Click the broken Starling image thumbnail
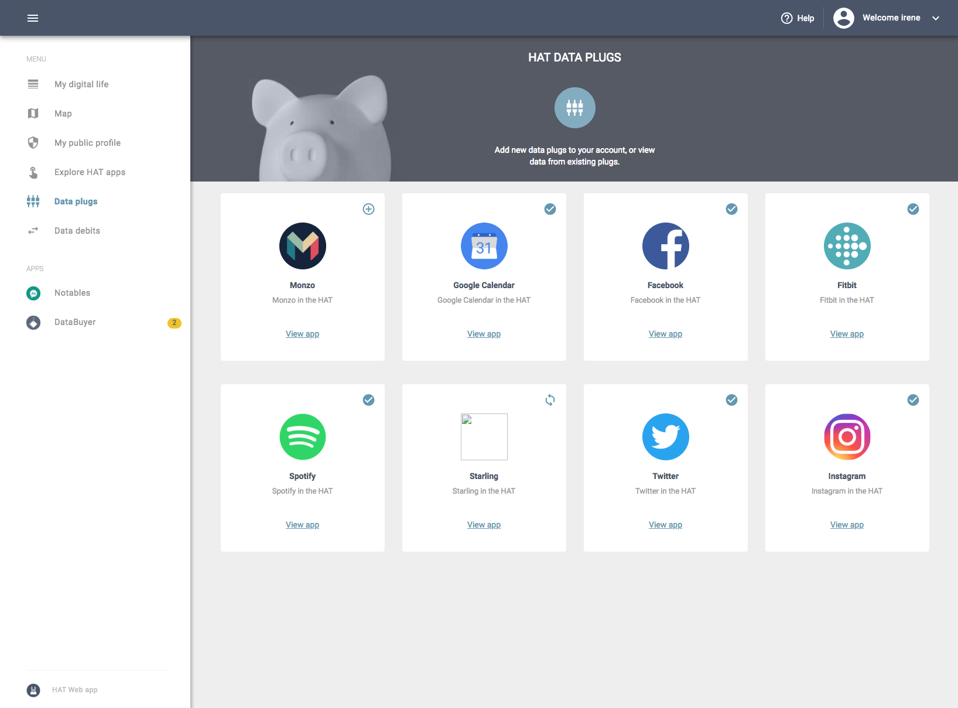Image resolution: width=958 pixels, height=708 pixels. [x=484, y=437]
